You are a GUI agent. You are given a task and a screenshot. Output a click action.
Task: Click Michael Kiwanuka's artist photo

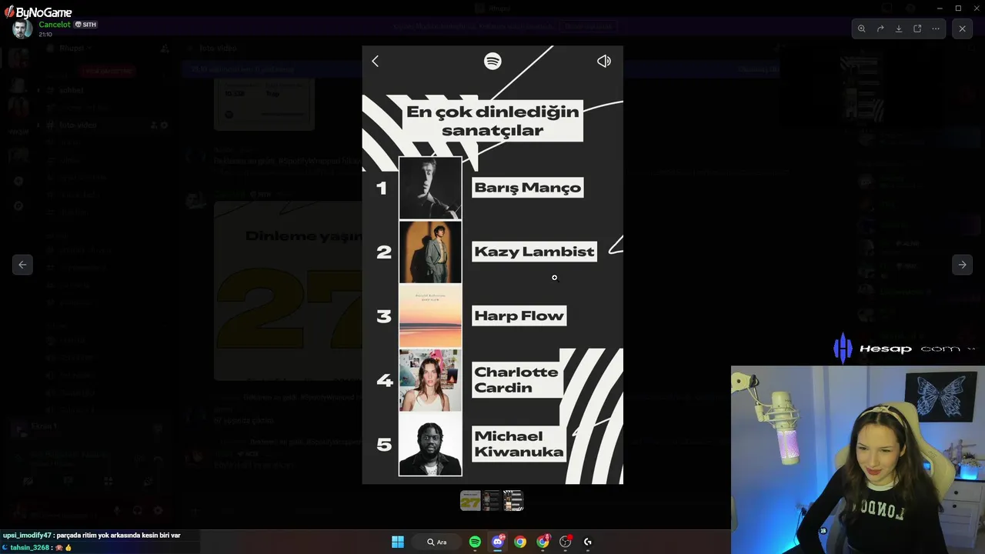430,445
